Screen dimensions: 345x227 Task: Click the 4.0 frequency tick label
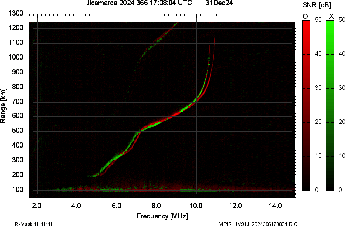coord(76,206)
